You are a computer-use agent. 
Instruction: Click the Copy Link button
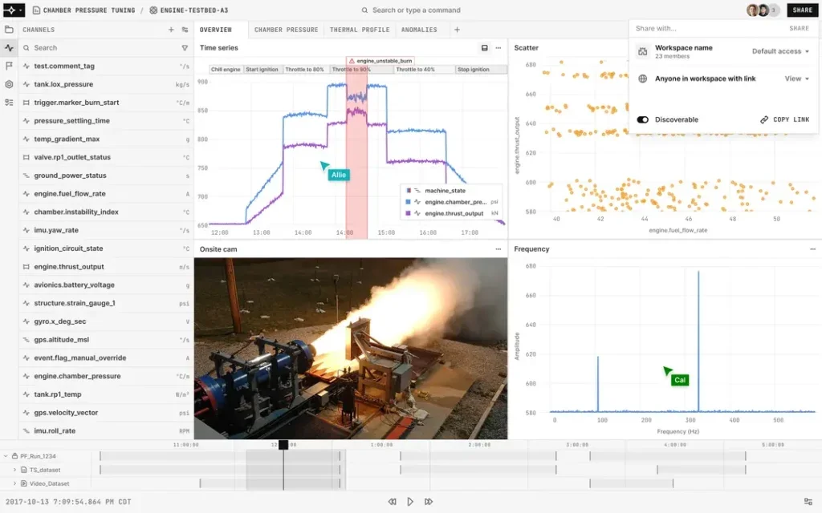coord(784,119)
